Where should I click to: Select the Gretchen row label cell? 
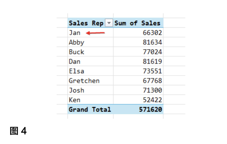(x=84, y=81)
